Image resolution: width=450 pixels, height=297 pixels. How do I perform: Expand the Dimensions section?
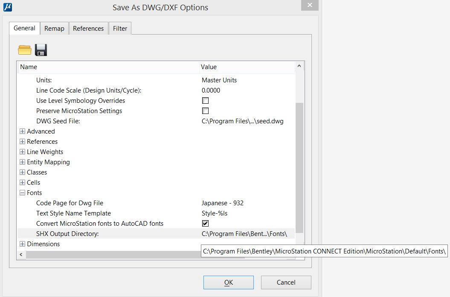22,244
